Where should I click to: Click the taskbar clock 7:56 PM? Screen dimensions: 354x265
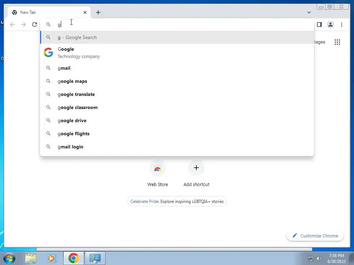click(x=336, y=256)
